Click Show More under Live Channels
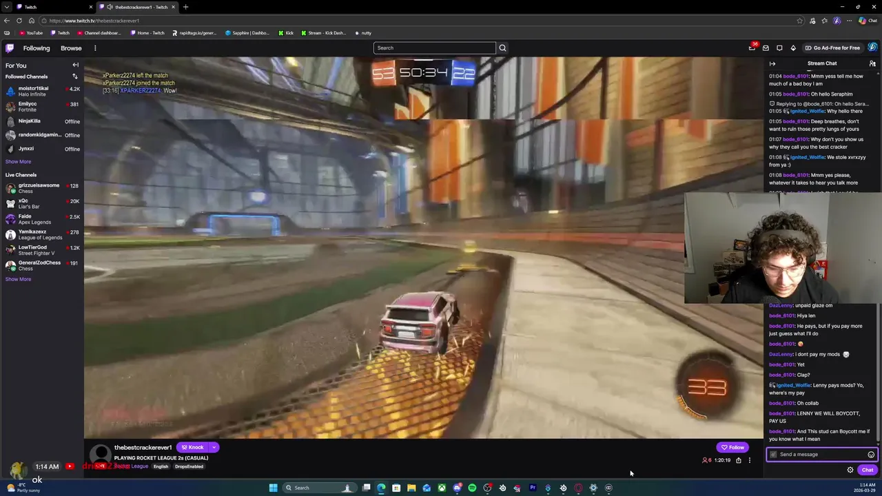This screenshot has height=496, width=882. 18,279
